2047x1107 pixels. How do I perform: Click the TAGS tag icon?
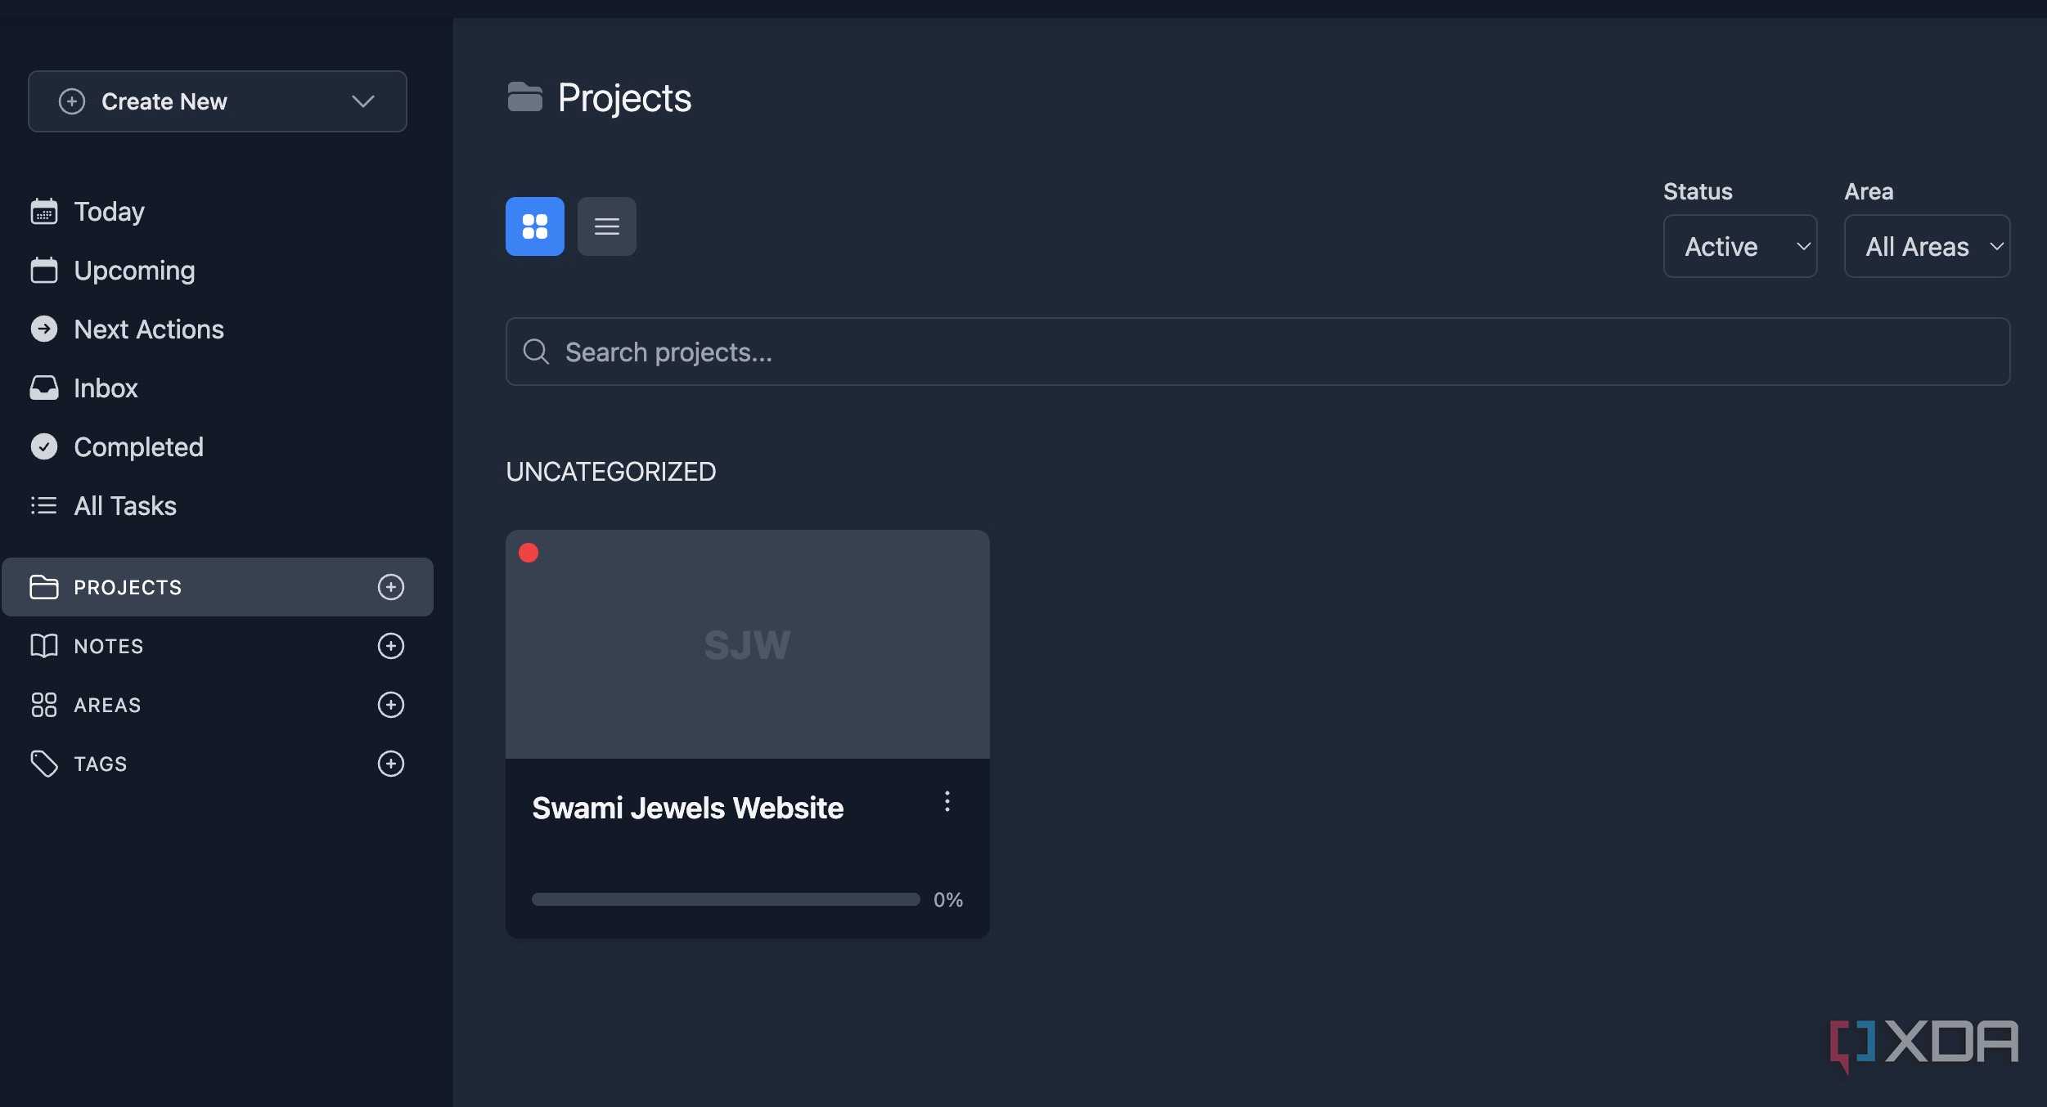coord(44,764)
